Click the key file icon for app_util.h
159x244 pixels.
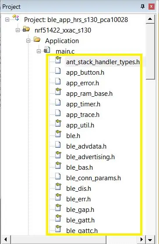(x=58, y=123)
